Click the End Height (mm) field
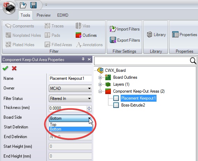Image resolution: width=198 pixels, height=161 pixels. point(70,156)
